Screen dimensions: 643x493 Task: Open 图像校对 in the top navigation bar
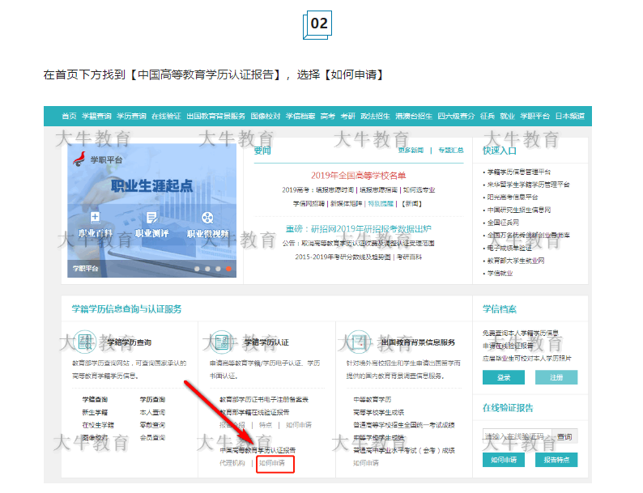266,116
